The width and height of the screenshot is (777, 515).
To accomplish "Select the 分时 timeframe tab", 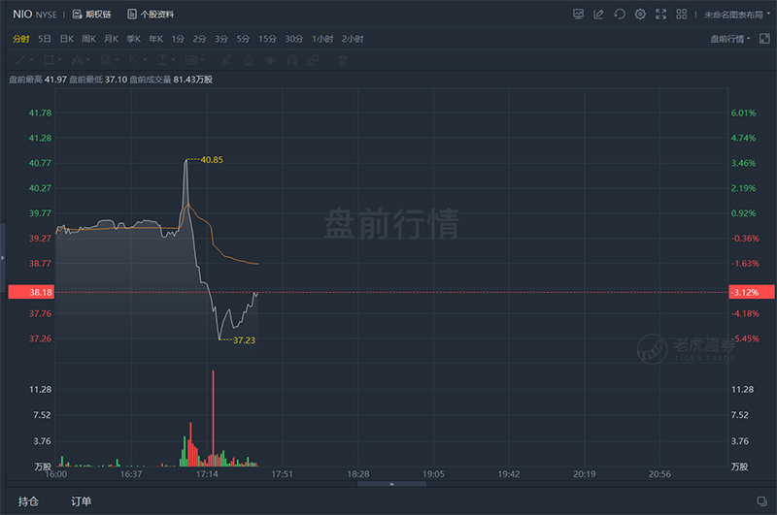I will tap(21, 39).
